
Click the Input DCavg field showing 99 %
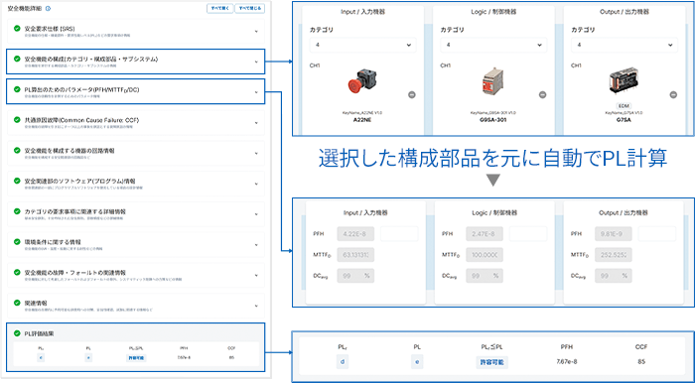[x=355, y=276]
